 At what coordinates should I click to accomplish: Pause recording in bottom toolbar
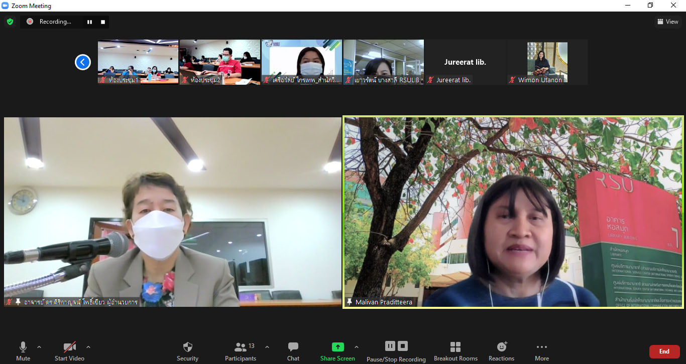click(x=390, y=346)
